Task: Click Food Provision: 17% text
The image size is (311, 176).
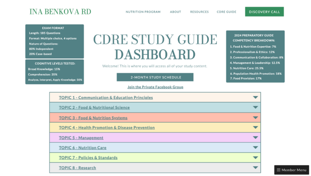Action: [x=246, y=78]
